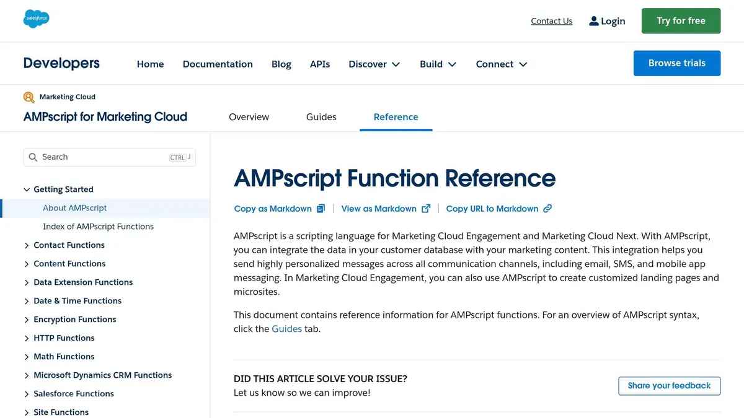Screen dimensions: 744x418
Task: Click the AMPscript for Marketing Cloud heading
Action: coord(105,116)
